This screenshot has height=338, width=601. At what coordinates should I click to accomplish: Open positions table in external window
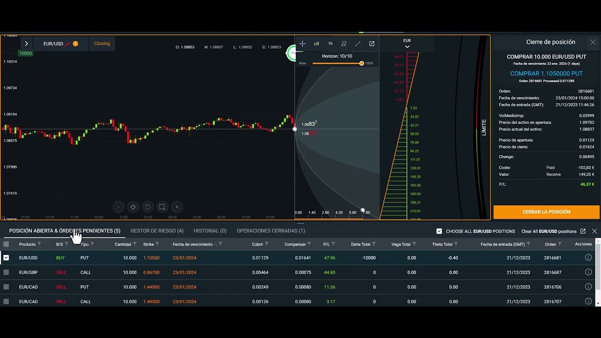tap(583, 231)
